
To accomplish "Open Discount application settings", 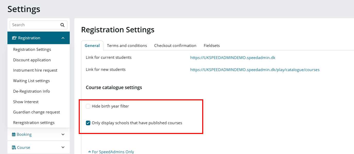I will coord(32,60).
